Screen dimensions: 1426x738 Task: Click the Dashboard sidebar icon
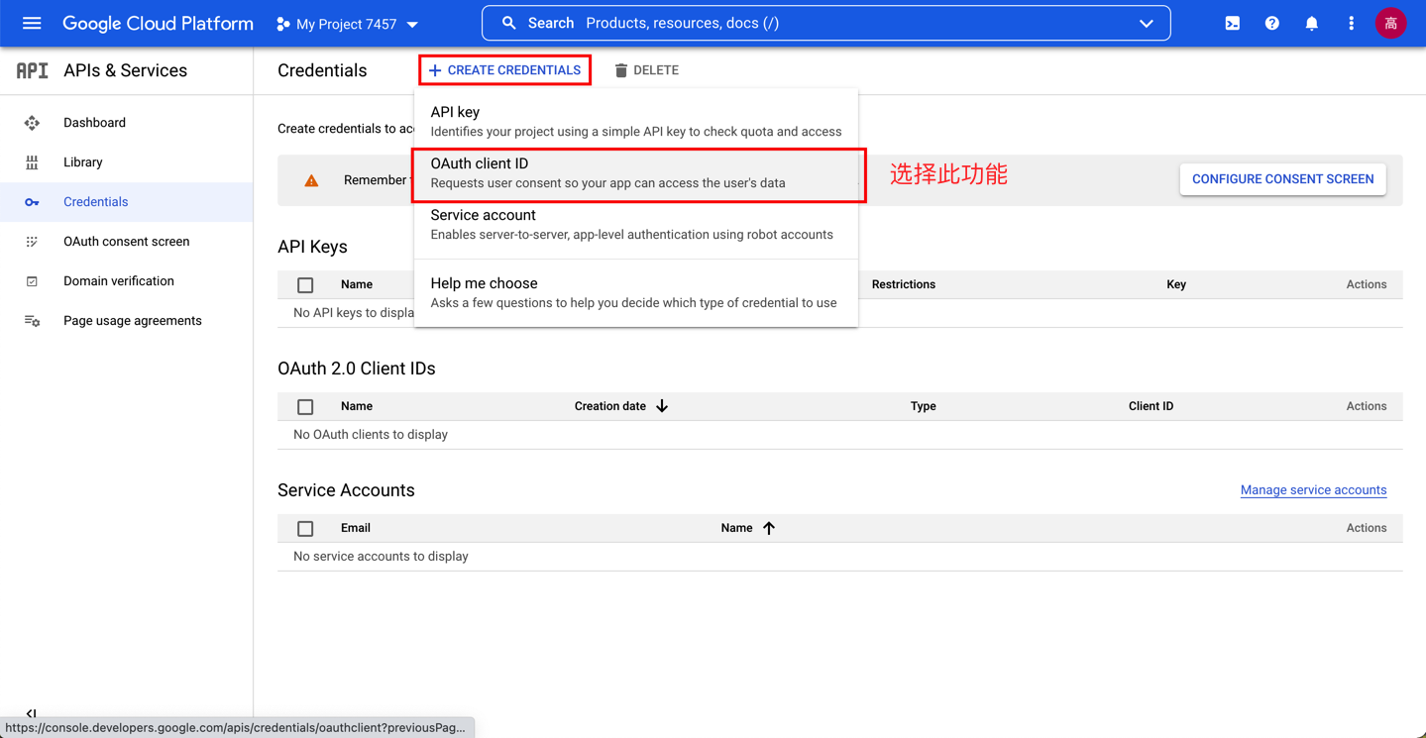(x=32, y=123)
